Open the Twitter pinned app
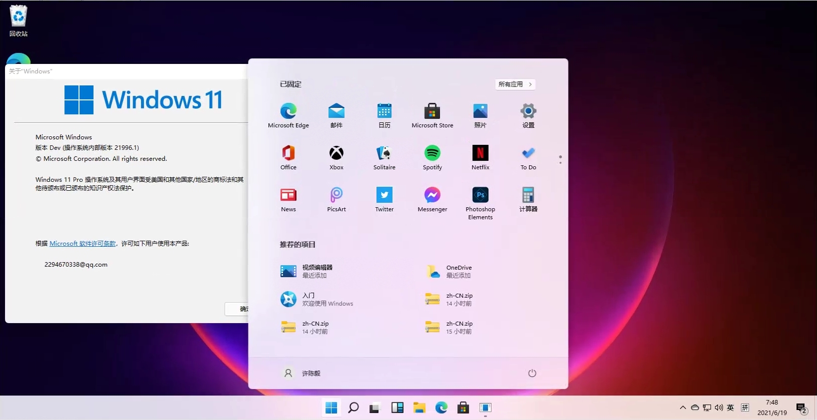817x420 pixels. pyautogui.click(x=384, y=199)
